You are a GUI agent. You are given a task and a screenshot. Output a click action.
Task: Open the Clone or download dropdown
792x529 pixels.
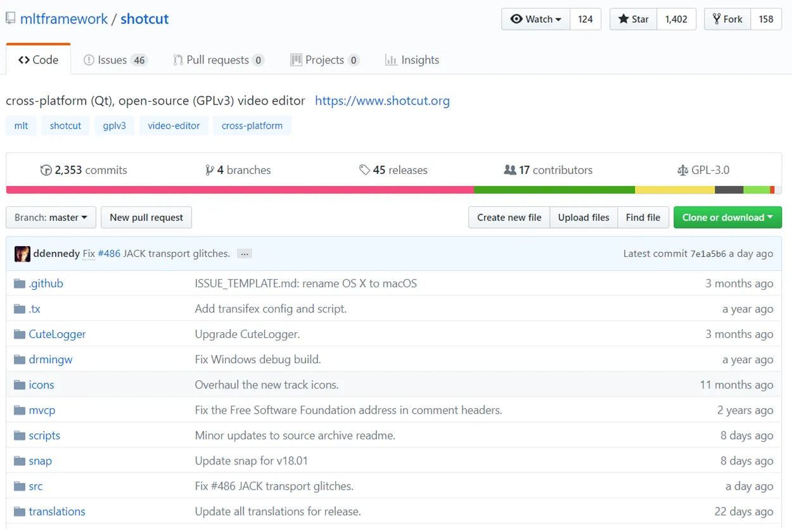click(727, 217)
